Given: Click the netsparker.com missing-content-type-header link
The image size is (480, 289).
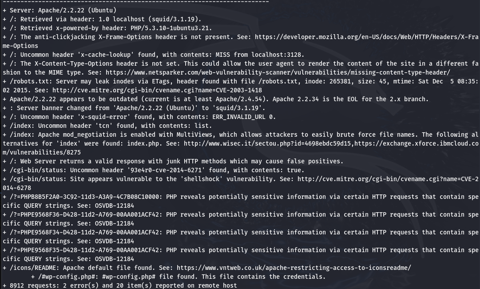Looking at the screenshot, I should (x=278, y=72).
